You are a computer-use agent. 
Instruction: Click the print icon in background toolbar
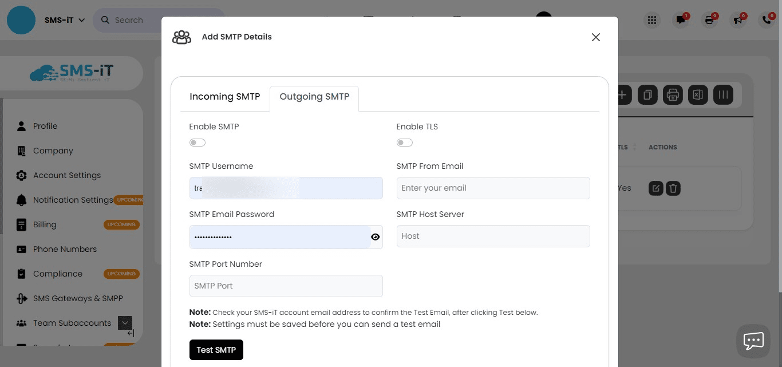coord(673,94)
